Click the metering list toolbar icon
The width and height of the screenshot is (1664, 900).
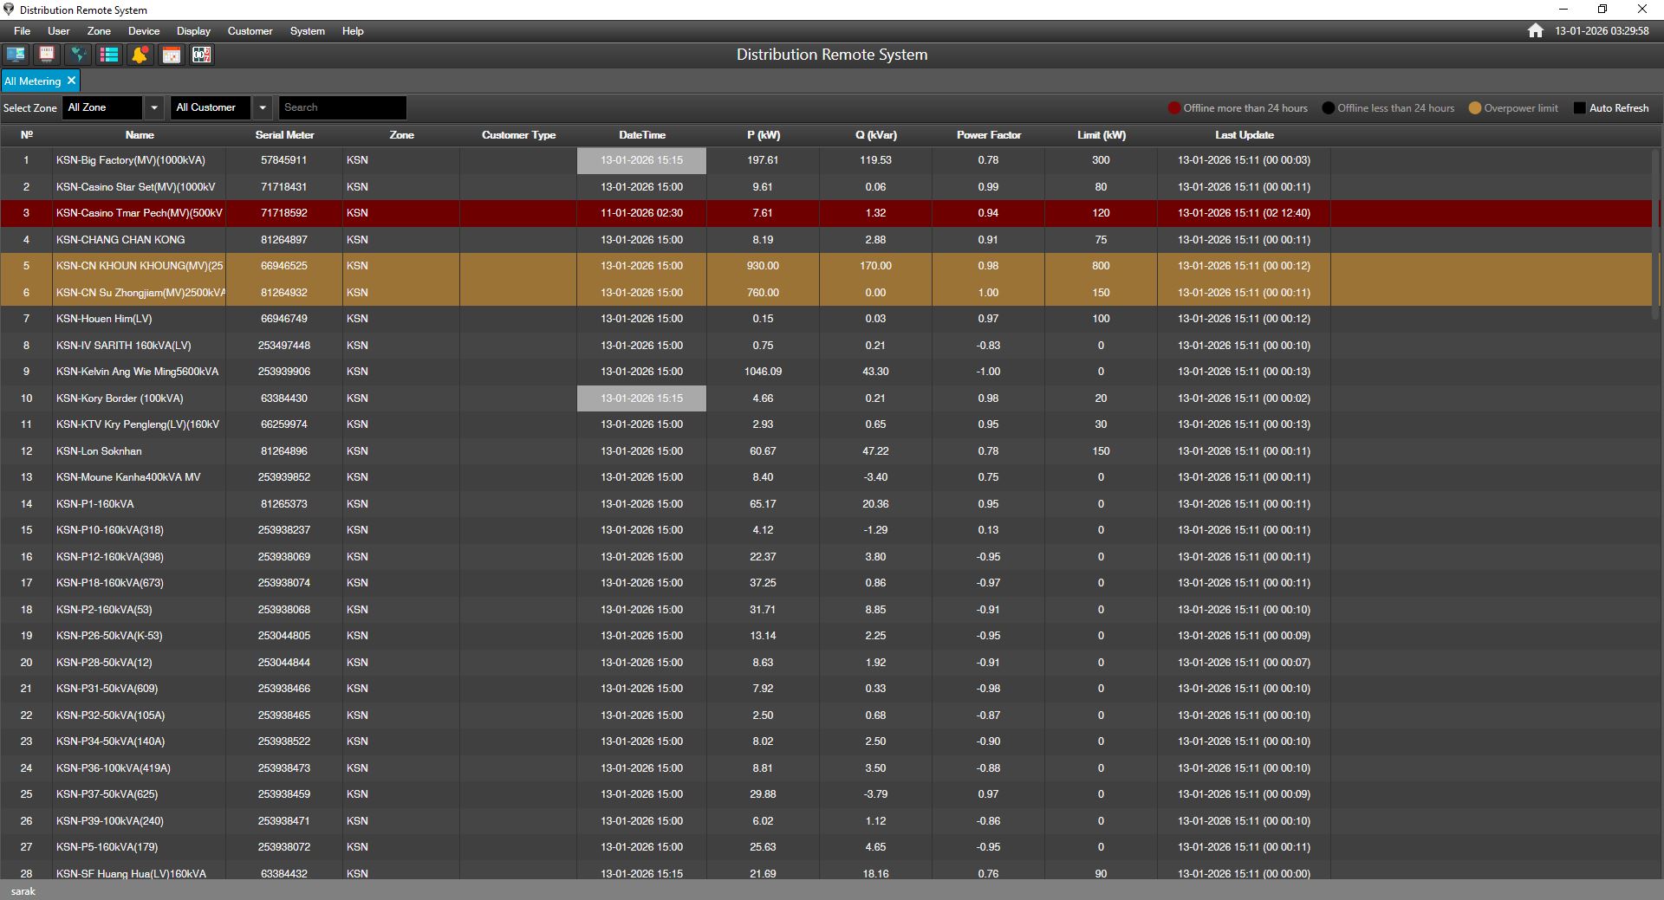pos(109,55)
